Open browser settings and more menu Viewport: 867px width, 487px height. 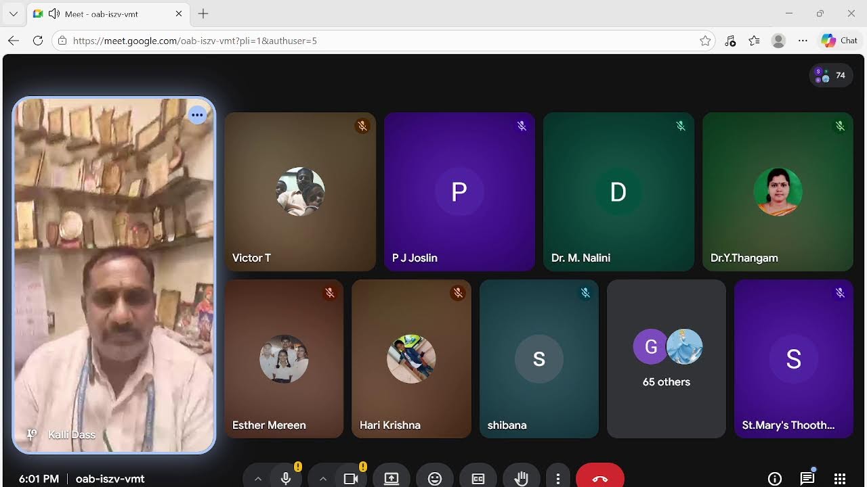point(803,41)
